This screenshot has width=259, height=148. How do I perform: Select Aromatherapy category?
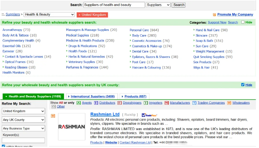[12, 30]
